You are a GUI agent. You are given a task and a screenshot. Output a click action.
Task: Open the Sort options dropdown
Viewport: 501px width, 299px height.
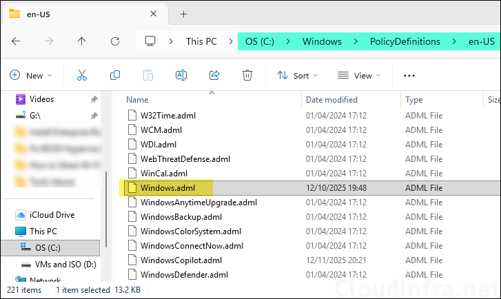coord(298,75)
